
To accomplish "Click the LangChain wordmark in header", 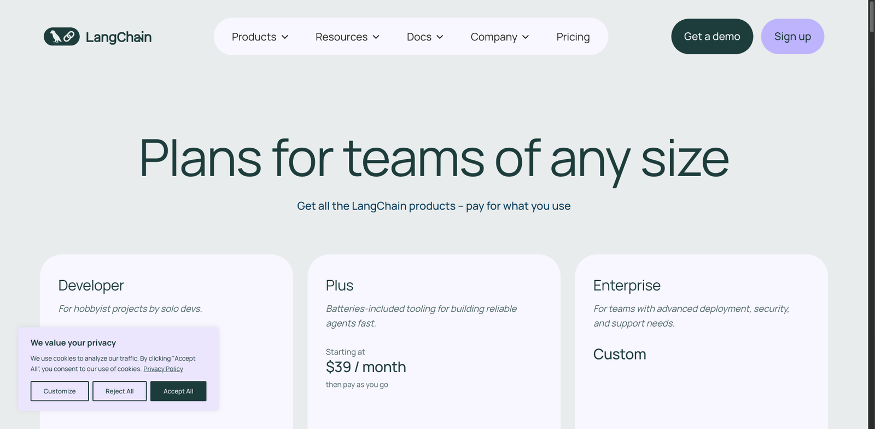I will 119,37.
